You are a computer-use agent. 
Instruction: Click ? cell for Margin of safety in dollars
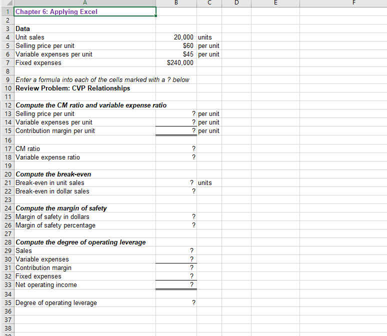(176, 217)
